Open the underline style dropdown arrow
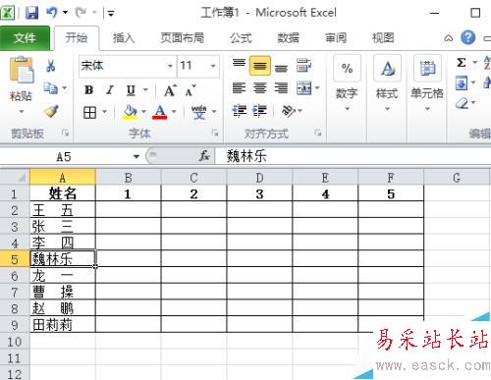The height and width of the screenshot is (380, 491). click(145, 89)
